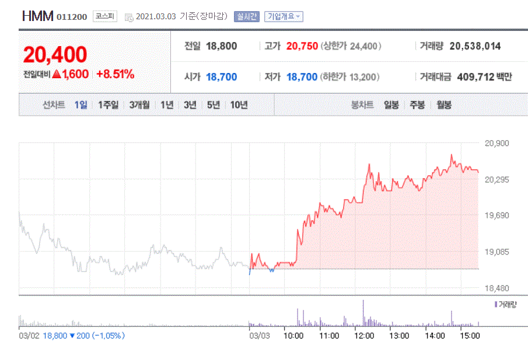The width and height of the screenshot is (528, 352).
Task: Click the 12:00 time axis label
Action: [364, 336]
